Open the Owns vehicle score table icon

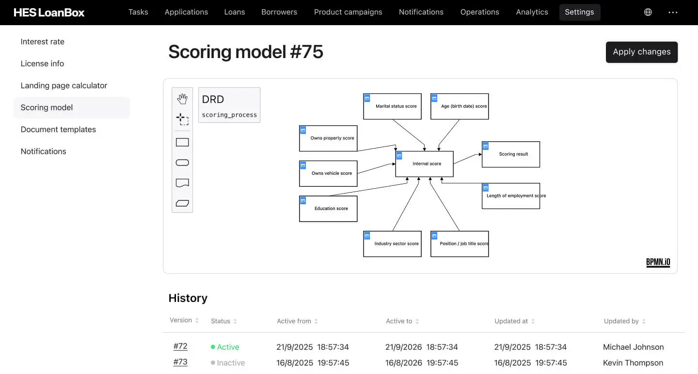[303, 165]
